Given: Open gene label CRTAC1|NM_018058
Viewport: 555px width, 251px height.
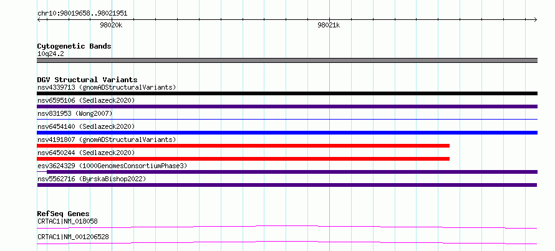Looking at the screenshot, I should (x=67, y=222).
